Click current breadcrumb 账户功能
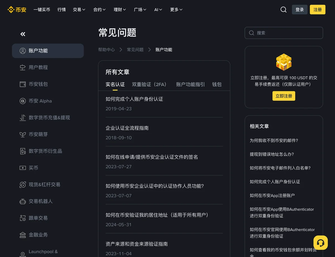The width and height of the screenshot is (335, 257). coord(164,50)
